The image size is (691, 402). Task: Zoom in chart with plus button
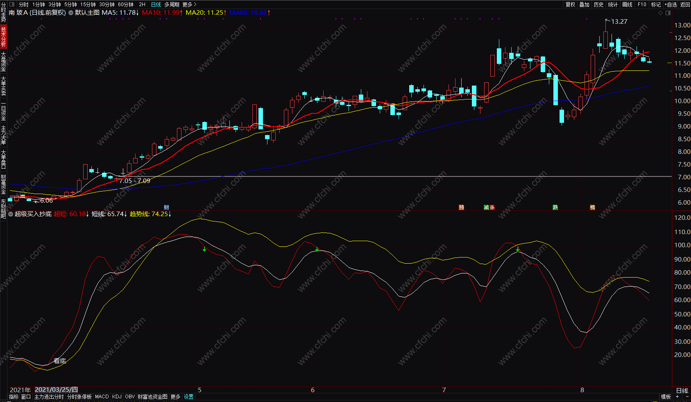point(677,397)
